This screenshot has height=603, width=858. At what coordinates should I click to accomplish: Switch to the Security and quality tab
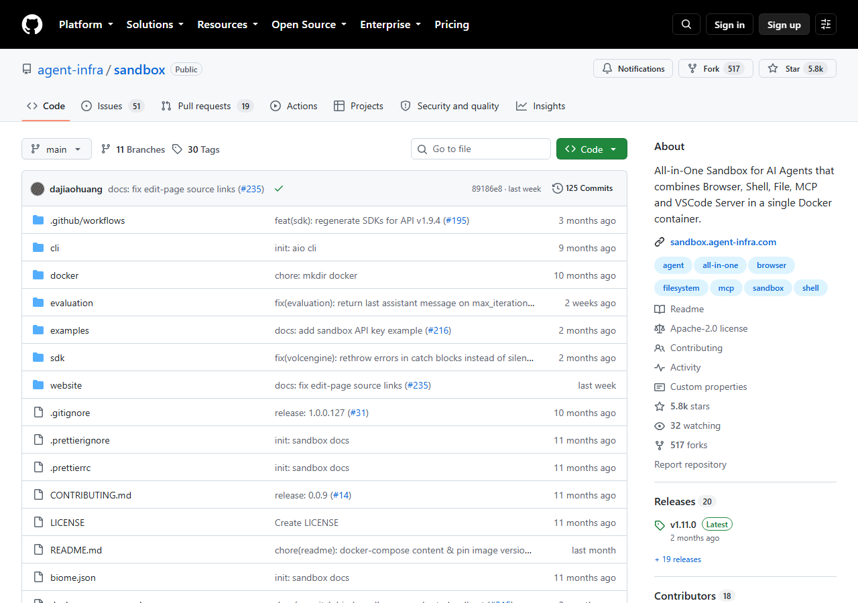pyautogui.click(x=450, y=106)
